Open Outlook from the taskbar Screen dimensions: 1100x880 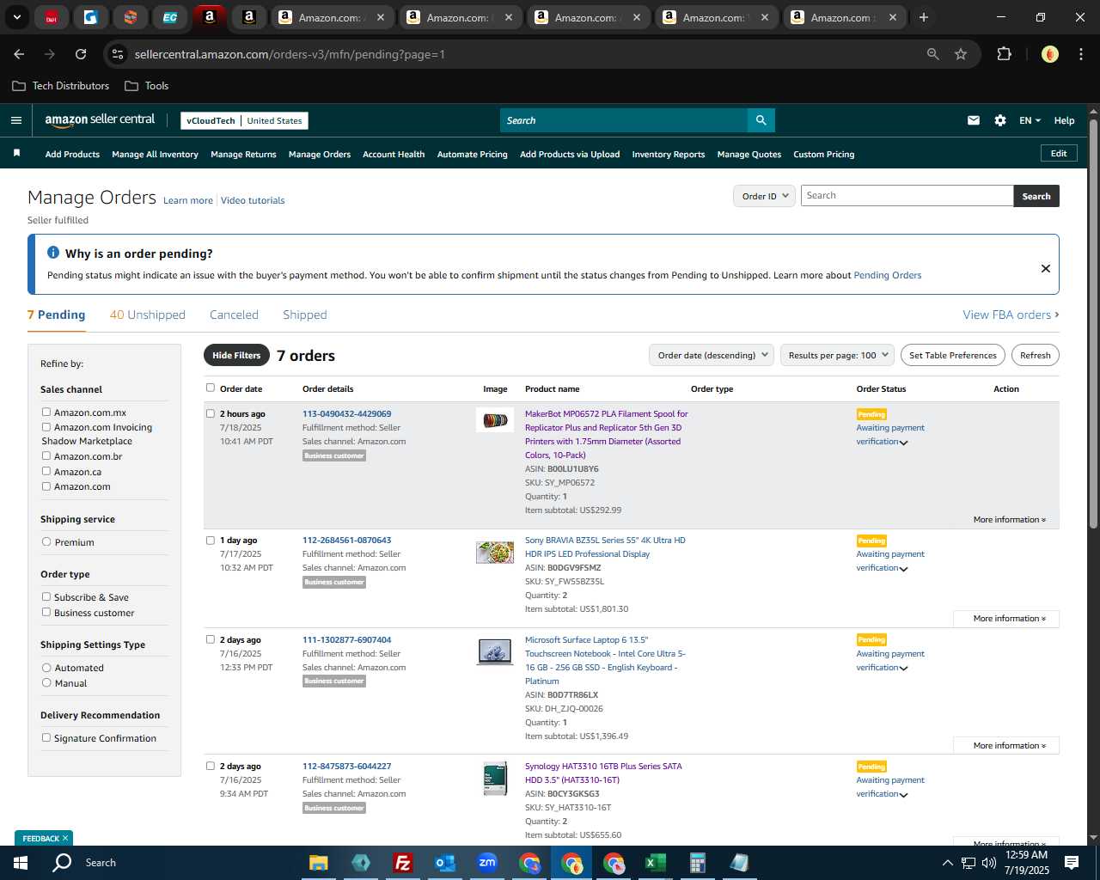444,863
